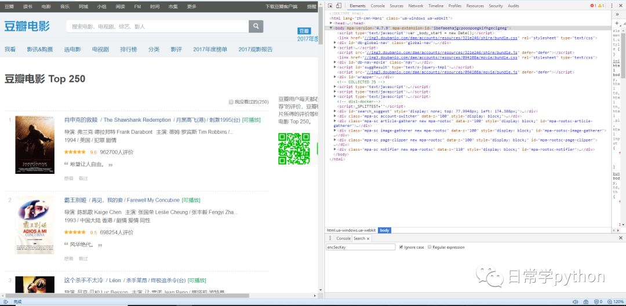Expand the head element node
The height and width of the screenshot is (306, 626).
[x=331, y=23]
